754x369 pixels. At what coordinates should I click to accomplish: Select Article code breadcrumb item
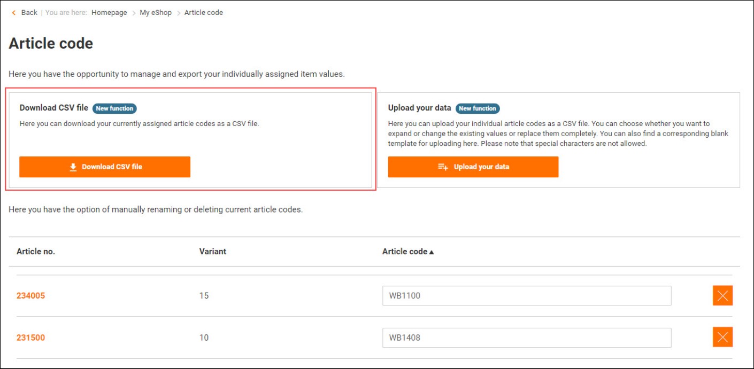point(203,13)
